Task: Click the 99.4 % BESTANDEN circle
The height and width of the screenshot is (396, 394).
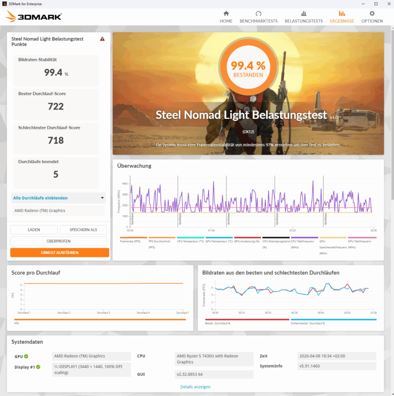Action: [x=248, y=67]
